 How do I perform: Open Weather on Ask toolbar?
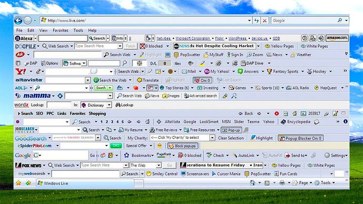pos(301,55)
